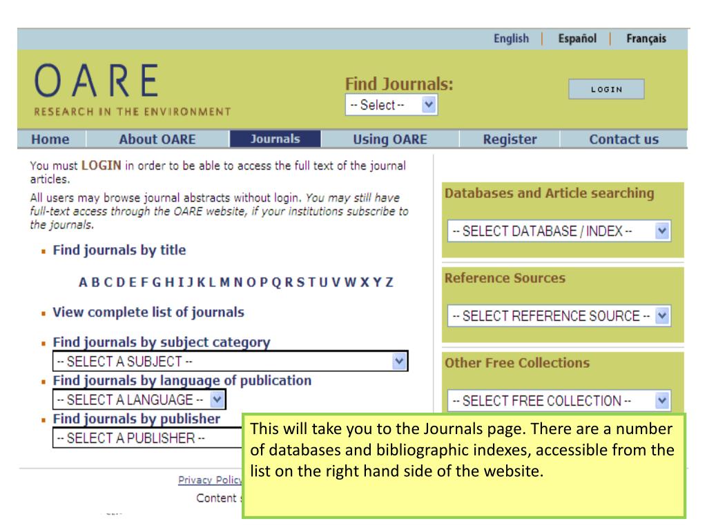Browse journals starting with letter R

[289, 282]
